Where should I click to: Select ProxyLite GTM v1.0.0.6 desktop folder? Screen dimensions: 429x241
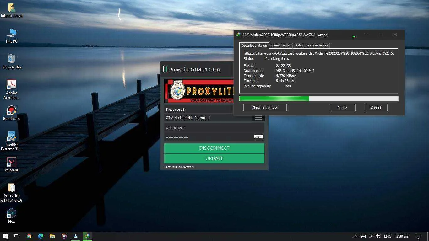pyautogui.click(x=12, y=192)
